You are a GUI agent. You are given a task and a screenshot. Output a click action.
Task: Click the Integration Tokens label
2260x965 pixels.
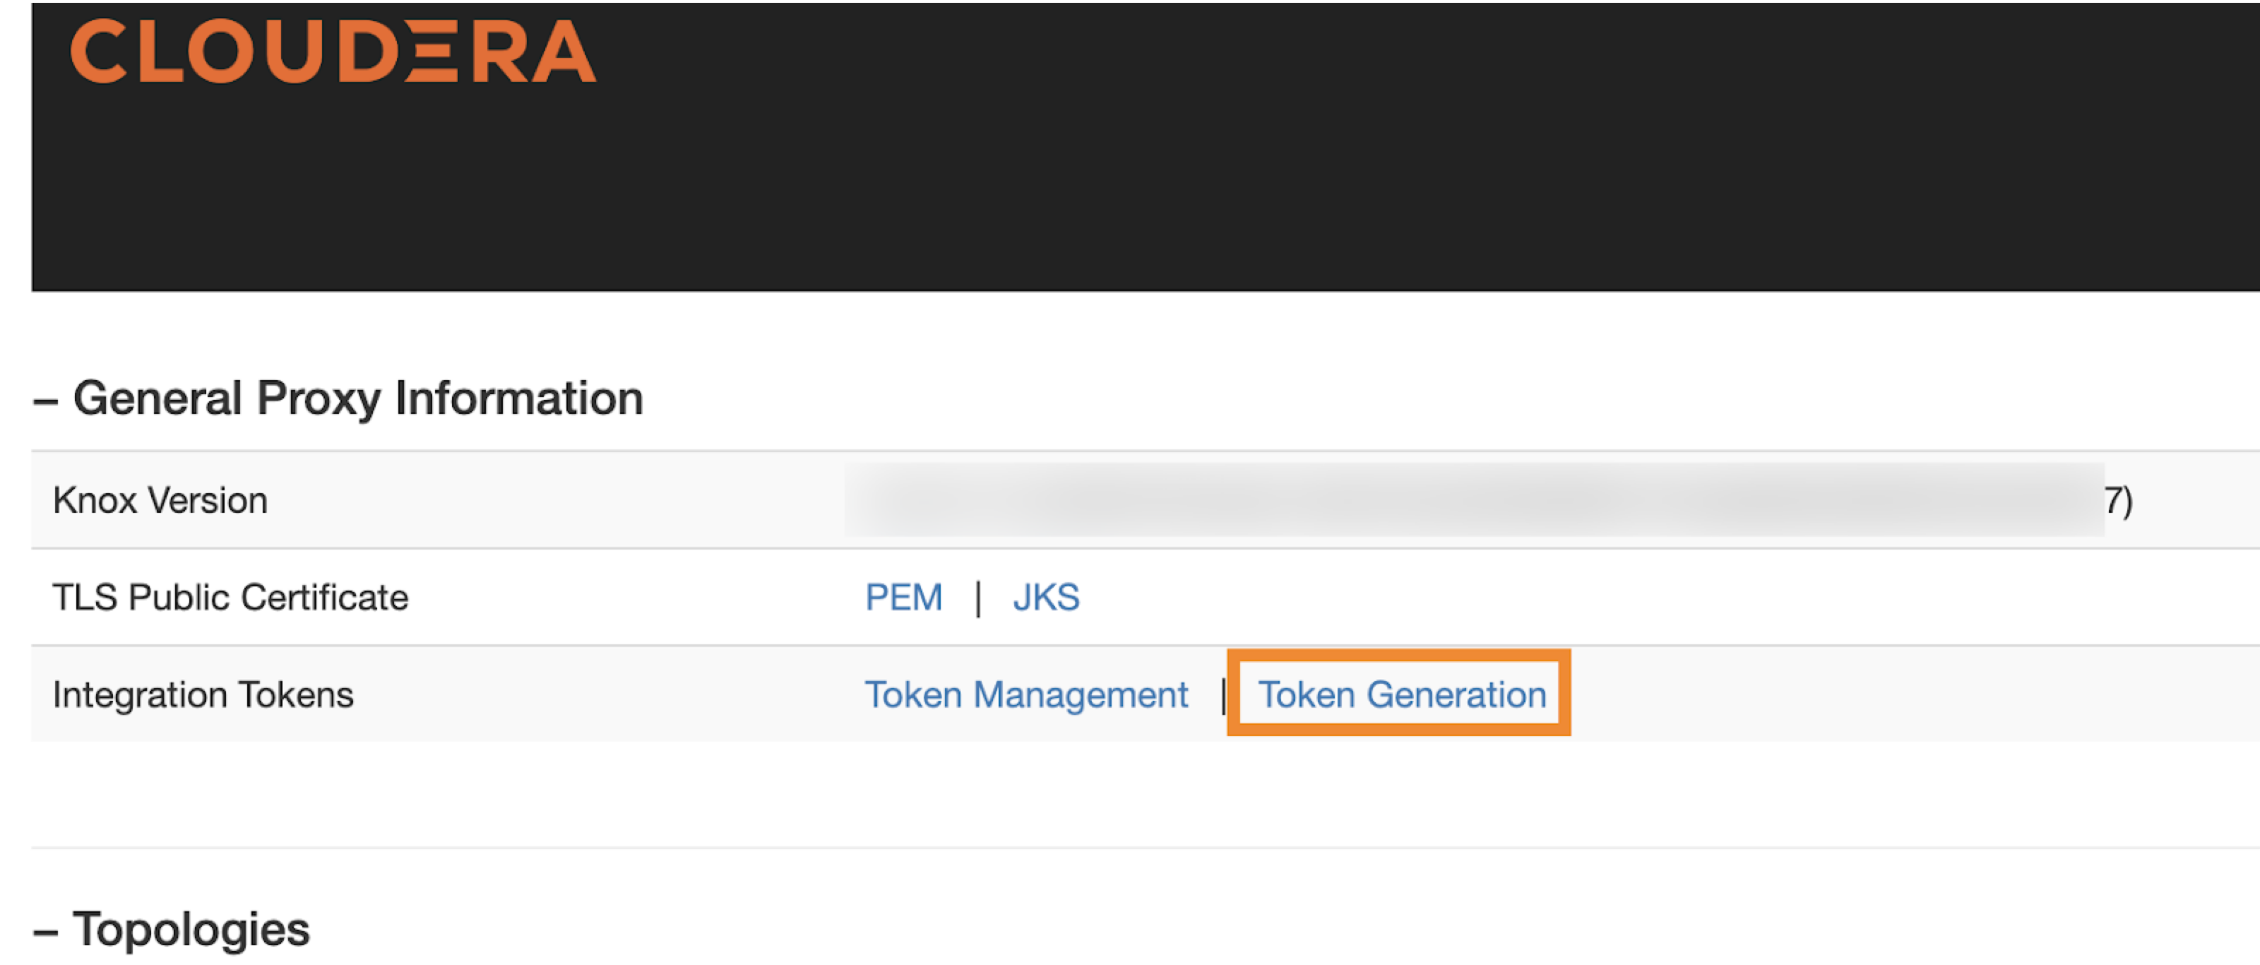(203, 694)
